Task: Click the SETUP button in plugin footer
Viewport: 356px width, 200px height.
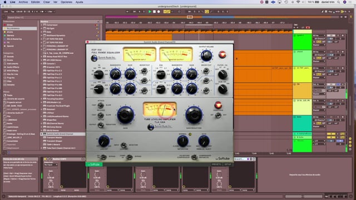Action: (228, 164)
